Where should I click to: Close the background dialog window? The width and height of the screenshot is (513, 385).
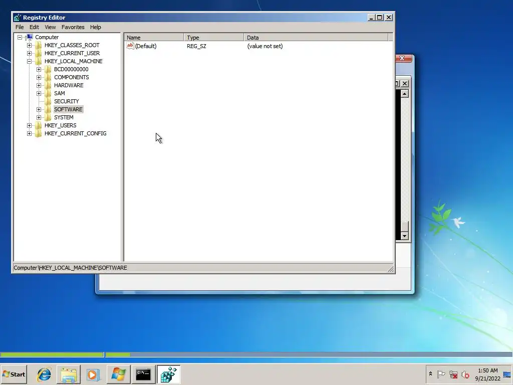pos(403,58)
